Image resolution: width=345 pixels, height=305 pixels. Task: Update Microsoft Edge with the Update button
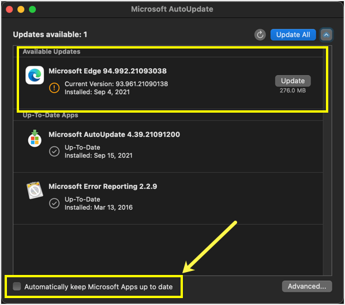[x=293, y=81]
